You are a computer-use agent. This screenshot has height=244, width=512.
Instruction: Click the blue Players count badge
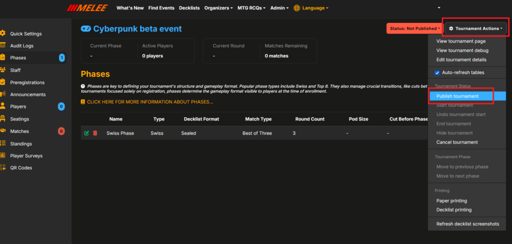pyautogui.click(x=61, y=106)
